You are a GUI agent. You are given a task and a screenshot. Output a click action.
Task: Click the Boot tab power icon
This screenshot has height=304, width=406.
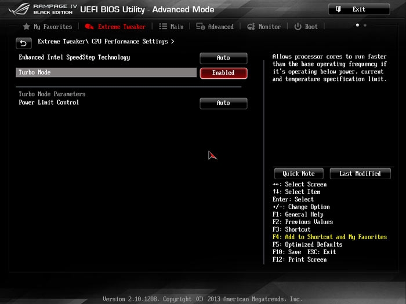(298, 27)
